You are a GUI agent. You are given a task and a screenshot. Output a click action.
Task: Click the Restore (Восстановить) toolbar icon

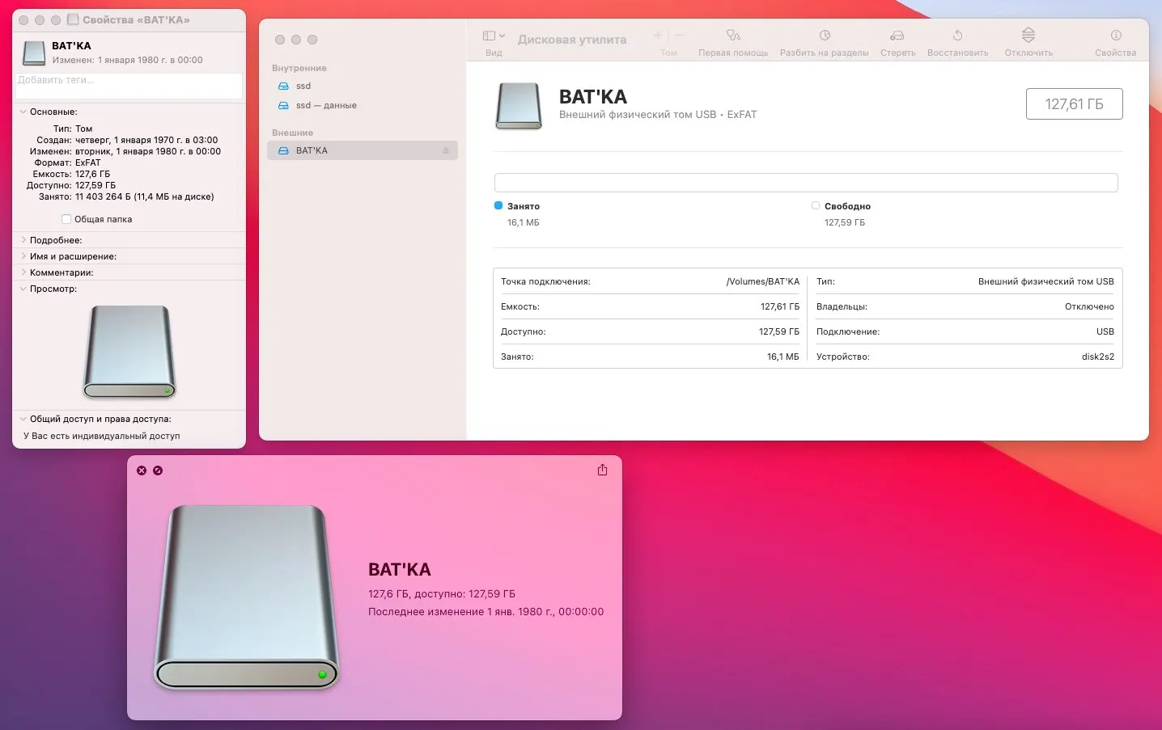click(x=957, y=36)
